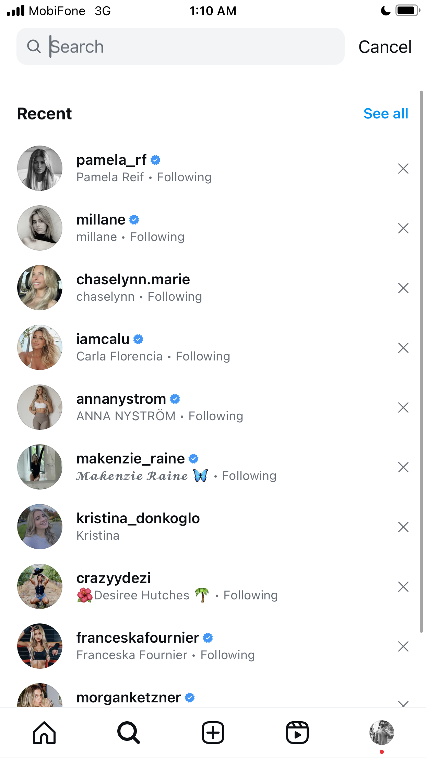Viewport: 426px width, 758px height.
Task: Open chaselynn.marie profile picture
Action: point(40,288)
